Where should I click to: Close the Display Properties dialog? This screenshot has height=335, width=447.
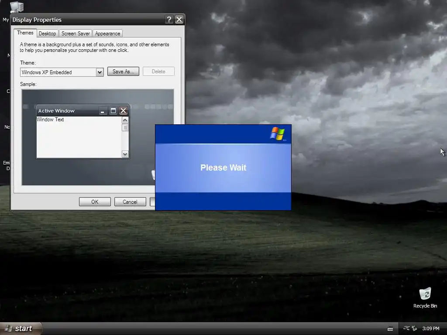click(x=179, y=19)
